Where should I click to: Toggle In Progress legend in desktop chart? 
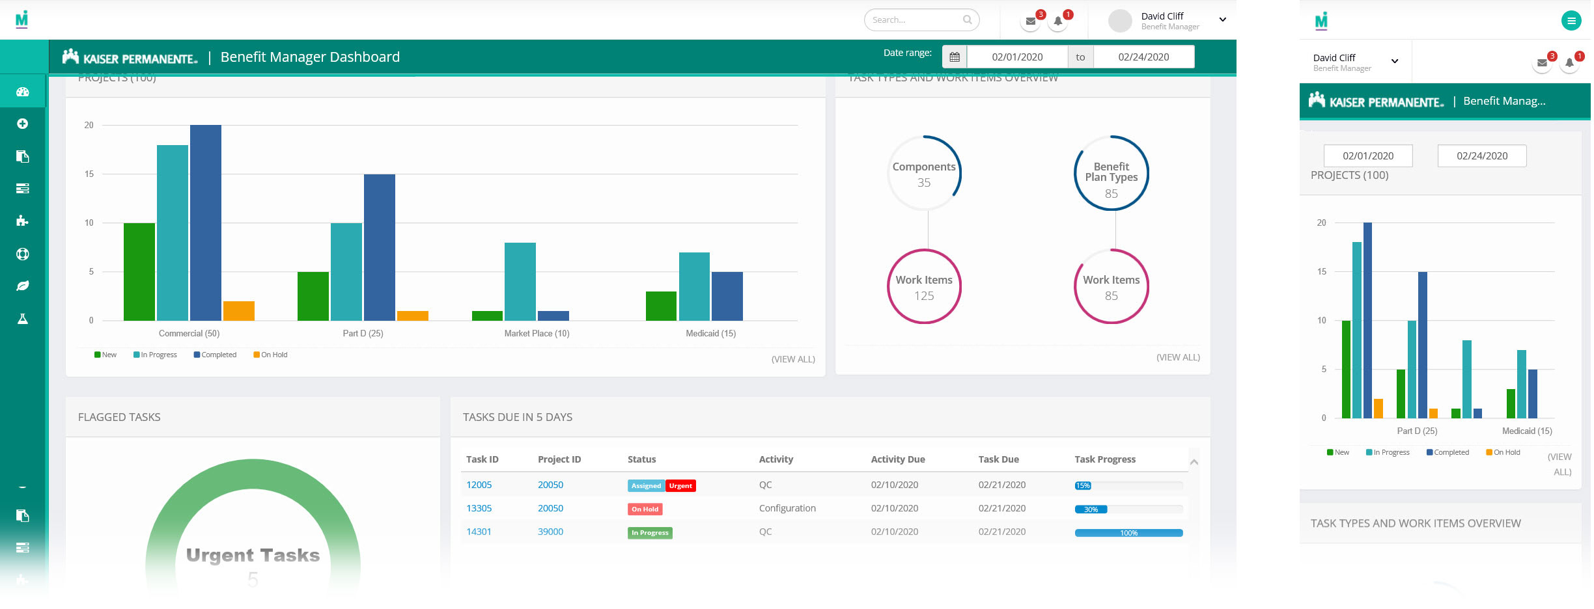point(155,355)
